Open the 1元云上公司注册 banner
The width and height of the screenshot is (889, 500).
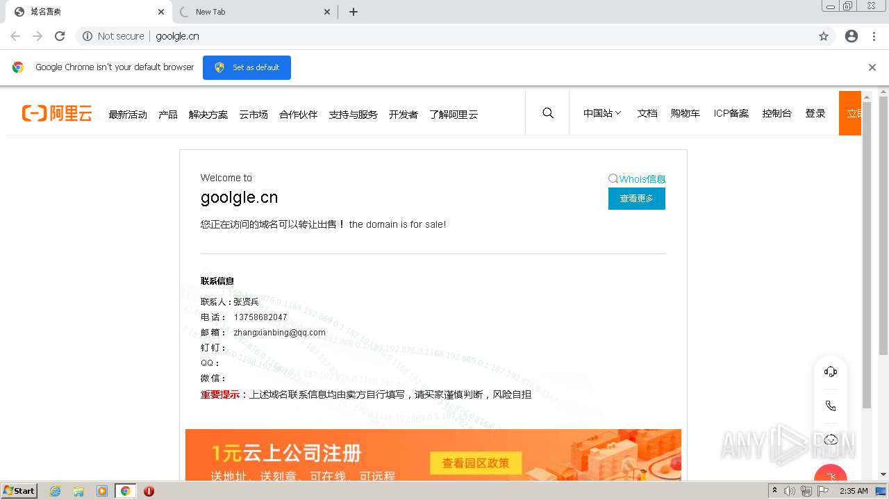coord(433,455)
